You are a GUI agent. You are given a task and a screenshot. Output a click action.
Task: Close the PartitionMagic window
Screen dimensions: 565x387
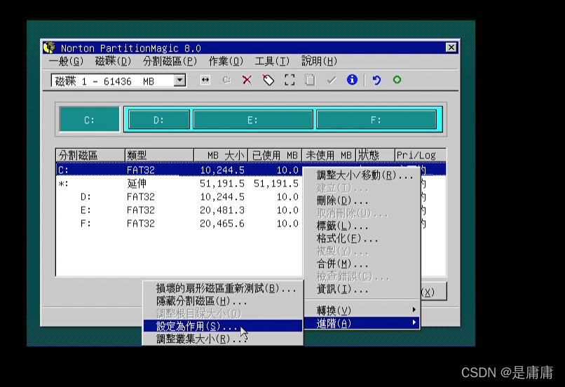point(451,47)
